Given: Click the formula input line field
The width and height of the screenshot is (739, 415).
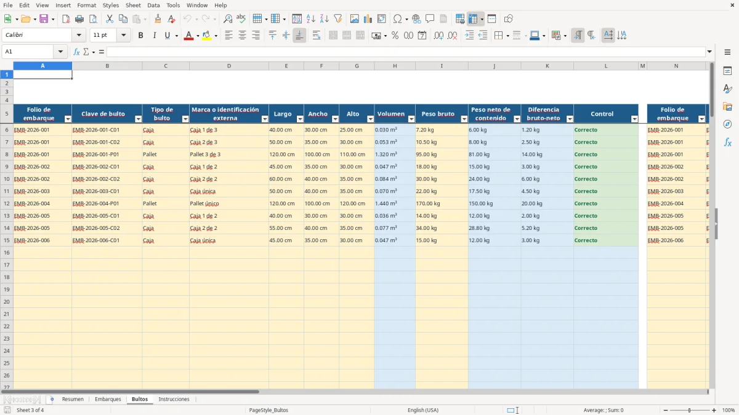Looking at the screenshot, I should click(x=406, y=52).
